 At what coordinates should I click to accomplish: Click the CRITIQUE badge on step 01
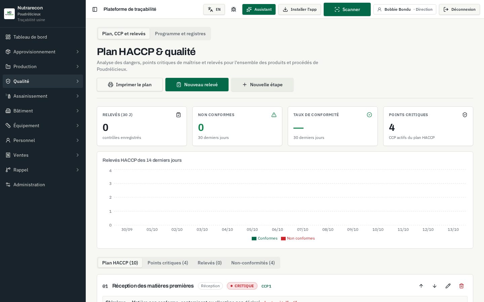pyautogui.click(x=242, y=286)
